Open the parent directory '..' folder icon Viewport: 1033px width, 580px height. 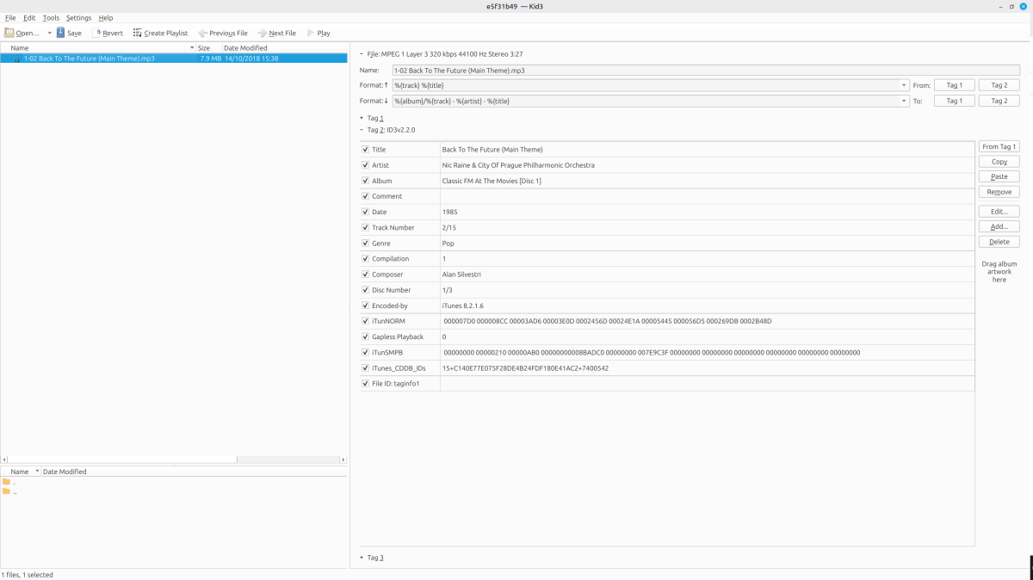click(7, 491)
